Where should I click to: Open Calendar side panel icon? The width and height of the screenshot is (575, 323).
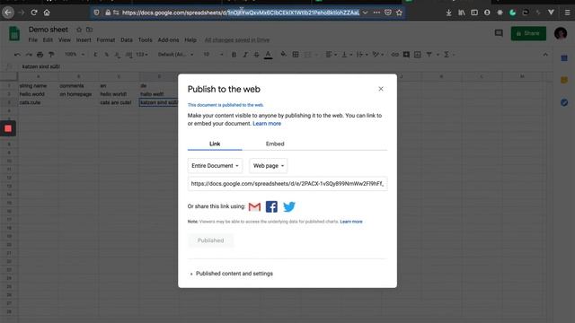point(564,58)
